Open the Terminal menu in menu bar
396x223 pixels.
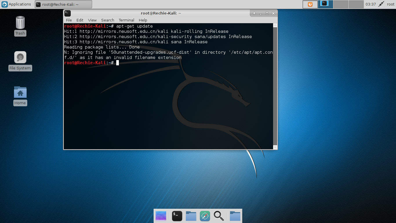[126, 20]
